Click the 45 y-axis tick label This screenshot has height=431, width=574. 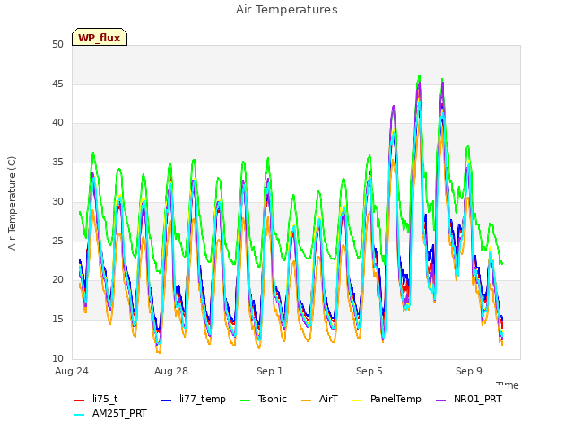(57, 84)
